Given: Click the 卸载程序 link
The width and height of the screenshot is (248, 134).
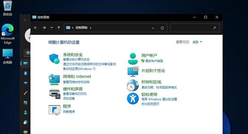Looking at the screenshot, I should point(69,112).
